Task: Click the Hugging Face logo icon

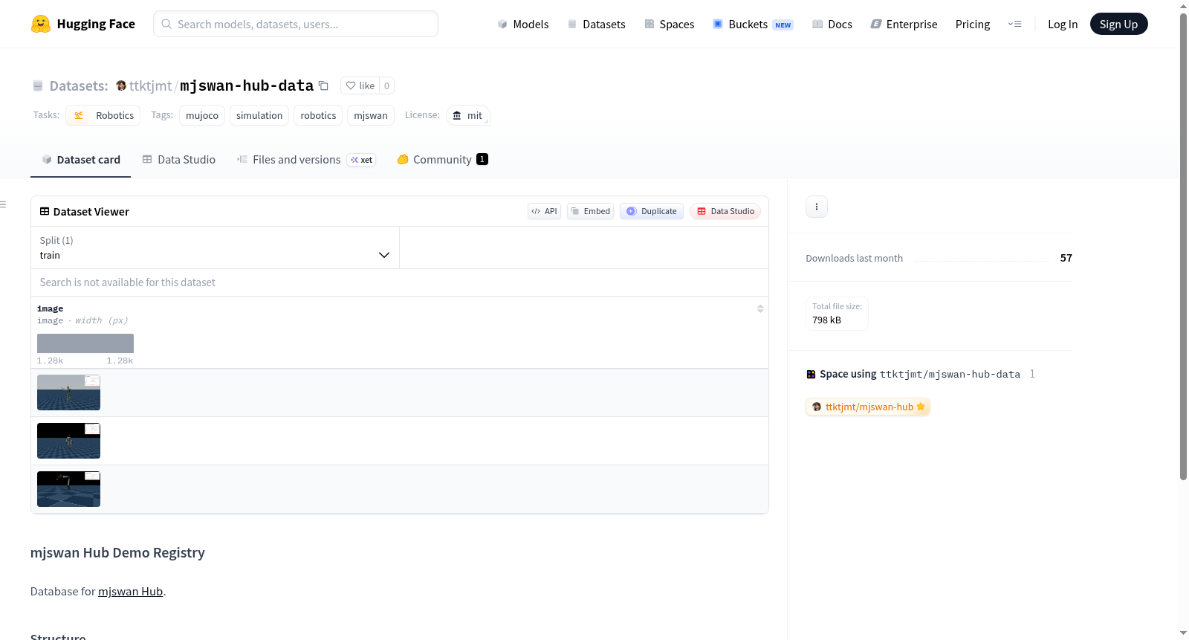Action: point(41,24)
